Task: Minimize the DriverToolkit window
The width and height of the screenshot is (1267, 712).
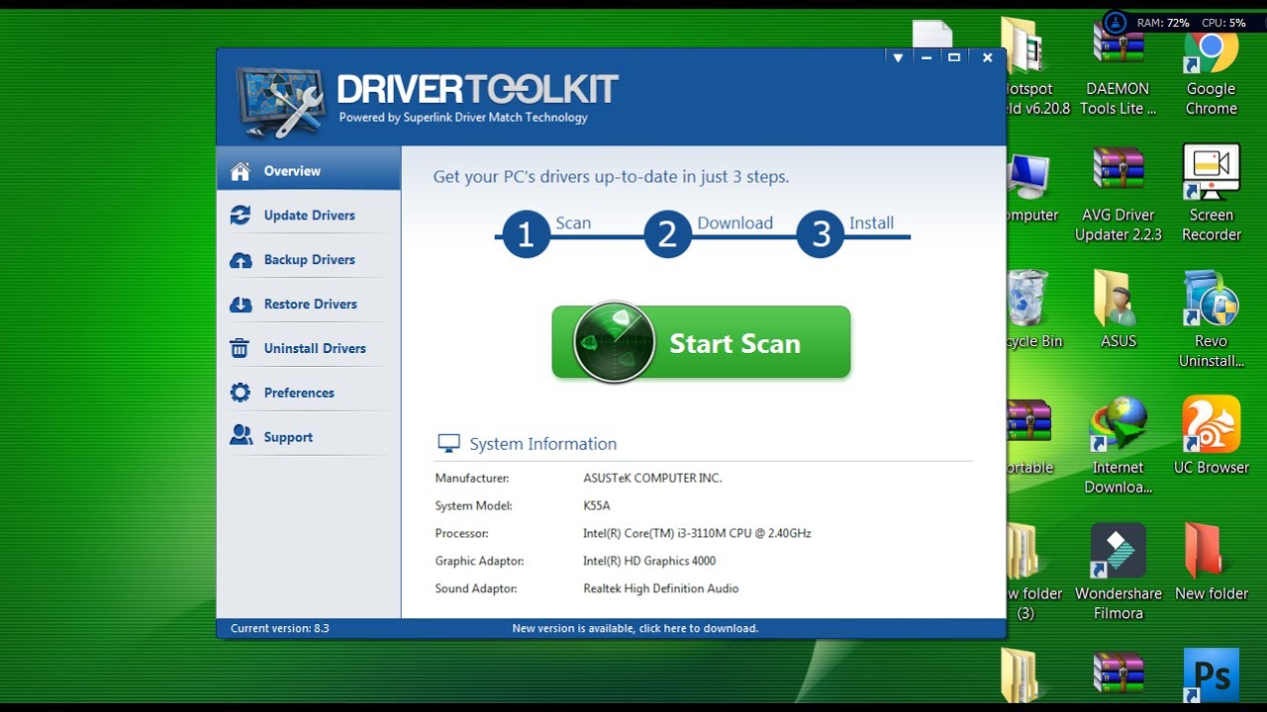Action: pyautogui.click(x=926, y=57)
